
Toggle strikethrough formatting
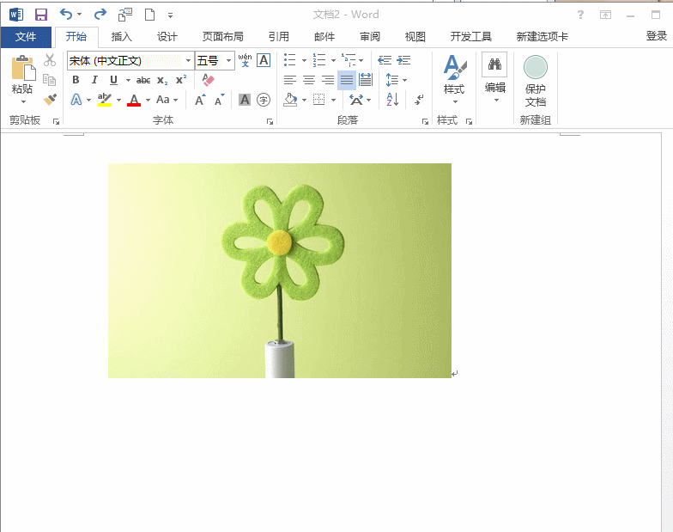143,80
